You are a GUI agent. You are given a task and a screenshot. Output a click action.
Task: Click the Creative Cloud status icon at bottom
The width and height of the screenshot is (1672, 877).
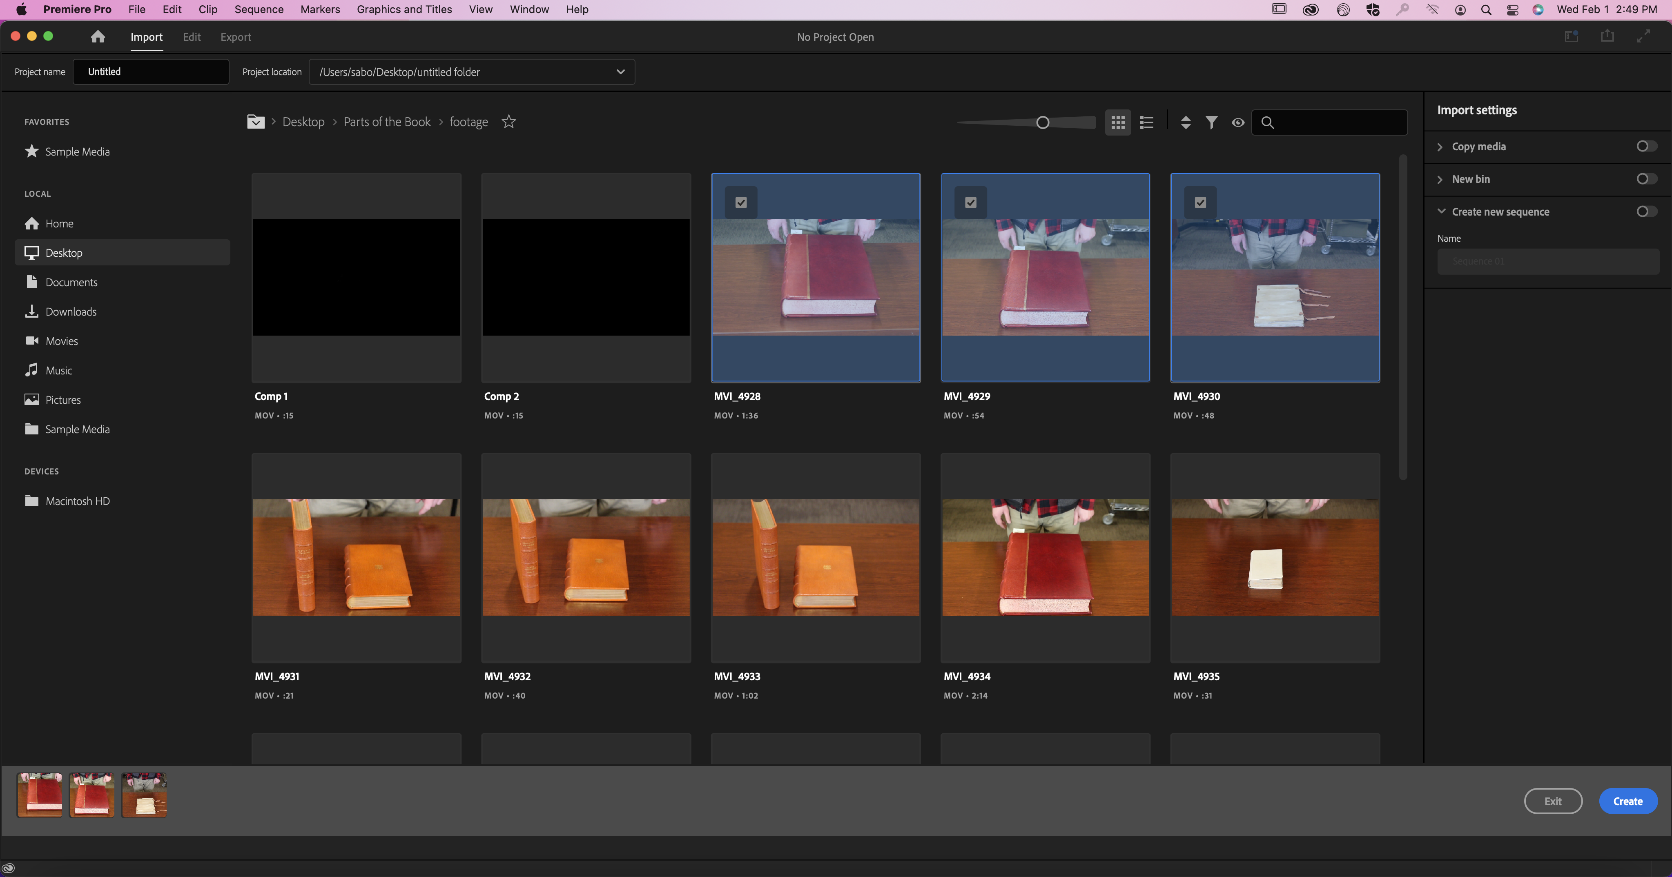pyautogui.click(x=9, y=868)
